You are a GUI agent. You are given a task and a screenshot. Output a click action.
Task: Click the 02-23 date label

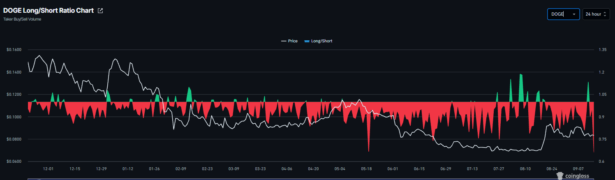tap(208, 169)
